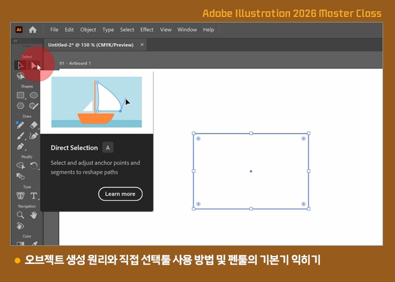Click the Shapes section label

tap(27, 86)
